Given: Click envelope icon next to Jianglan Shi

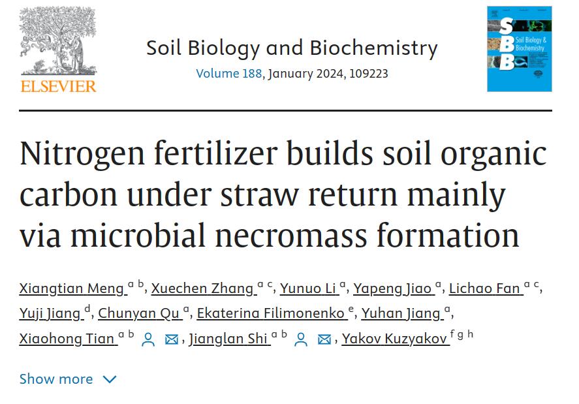Looking at the screenshot, I should [324, 339].
